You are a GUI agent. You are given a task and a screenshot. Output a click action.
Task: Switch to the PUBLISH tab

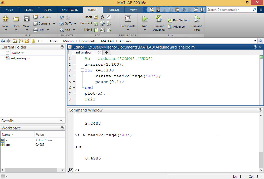click(113, 10)
